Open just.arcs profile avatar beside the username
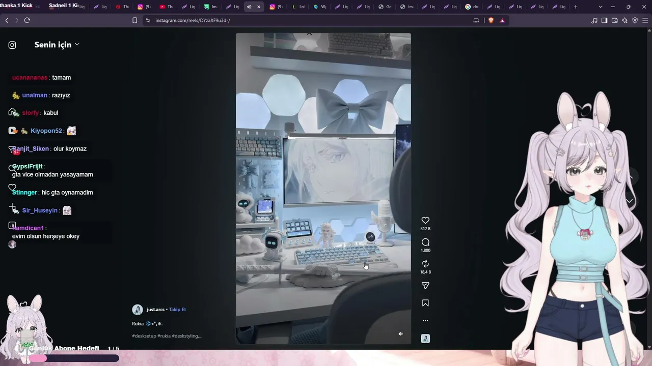652x366 pixels. (x=138, y=310)
